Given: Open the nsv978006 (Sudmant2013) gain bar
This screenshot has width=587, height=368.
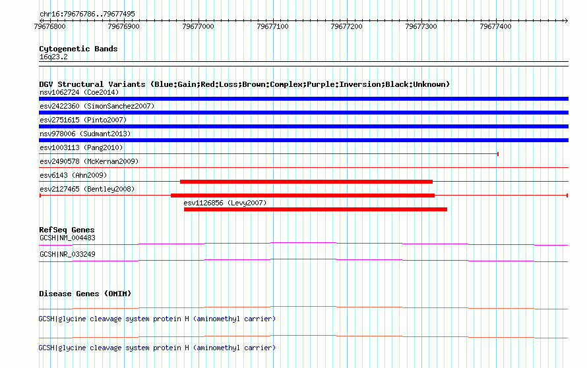Looking at the screenshot, I should pos(303,140).
